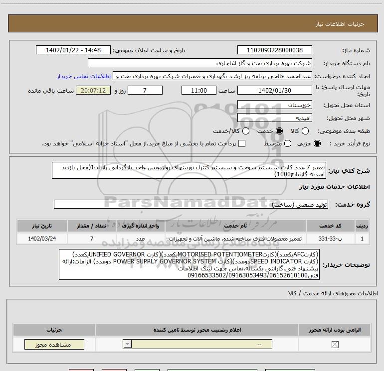Click the ردیف column header
This screenshot has height=371, width=384.
362,226
